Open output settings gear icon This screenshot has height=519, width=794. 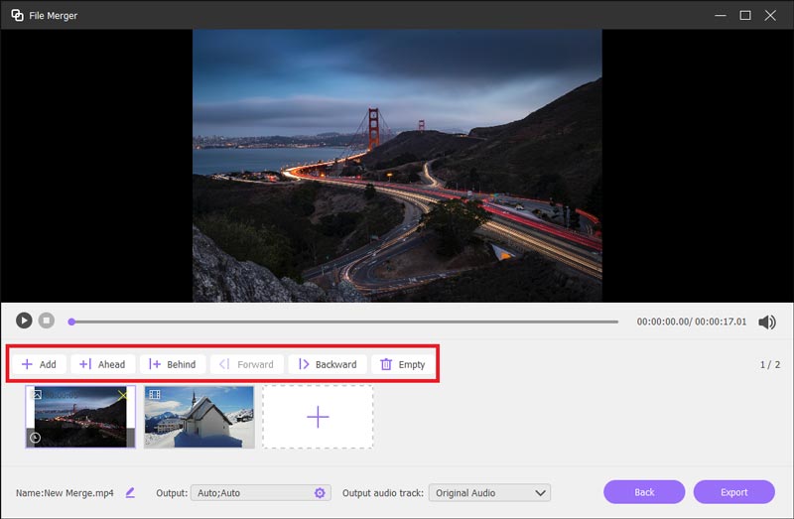click(x=320, y=492)
